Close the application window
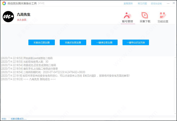The width and height of the screenshot is (177, 121). pos(174,3)
